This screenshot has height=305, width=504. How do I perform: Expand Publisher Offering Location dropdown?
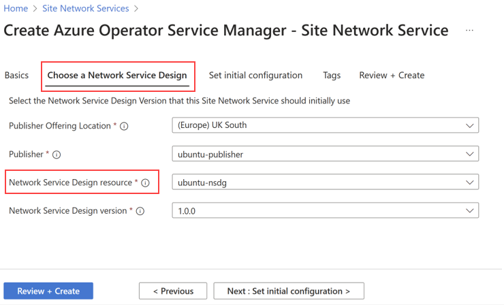coord(325,125)
